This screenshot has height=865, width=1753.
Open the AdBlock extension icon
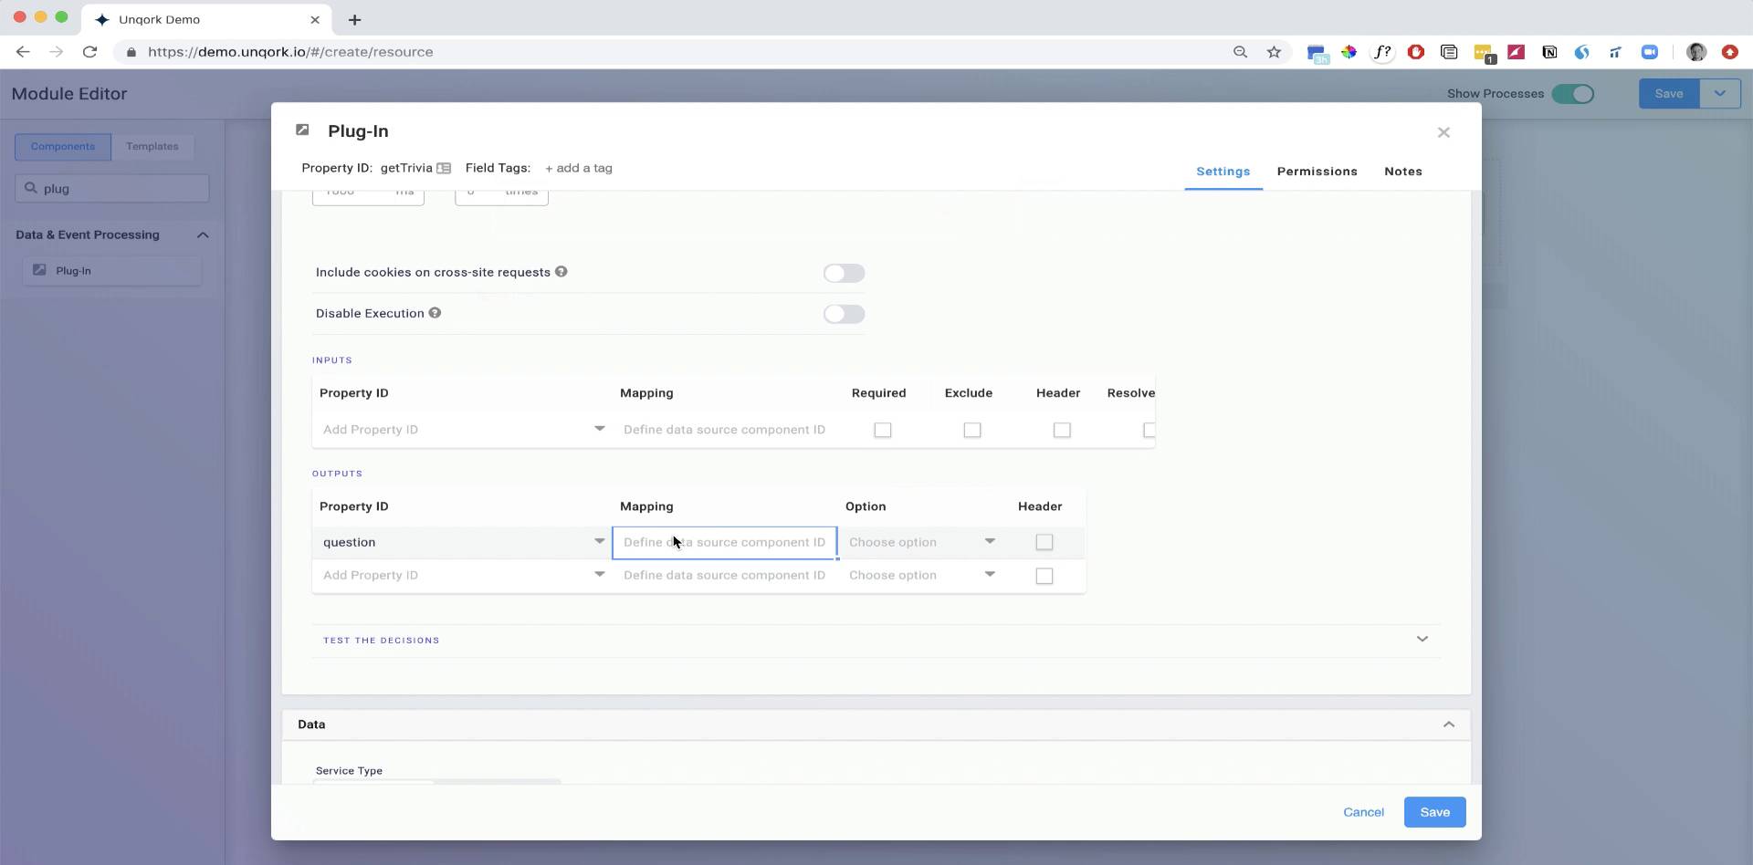tap(1415, 52)
